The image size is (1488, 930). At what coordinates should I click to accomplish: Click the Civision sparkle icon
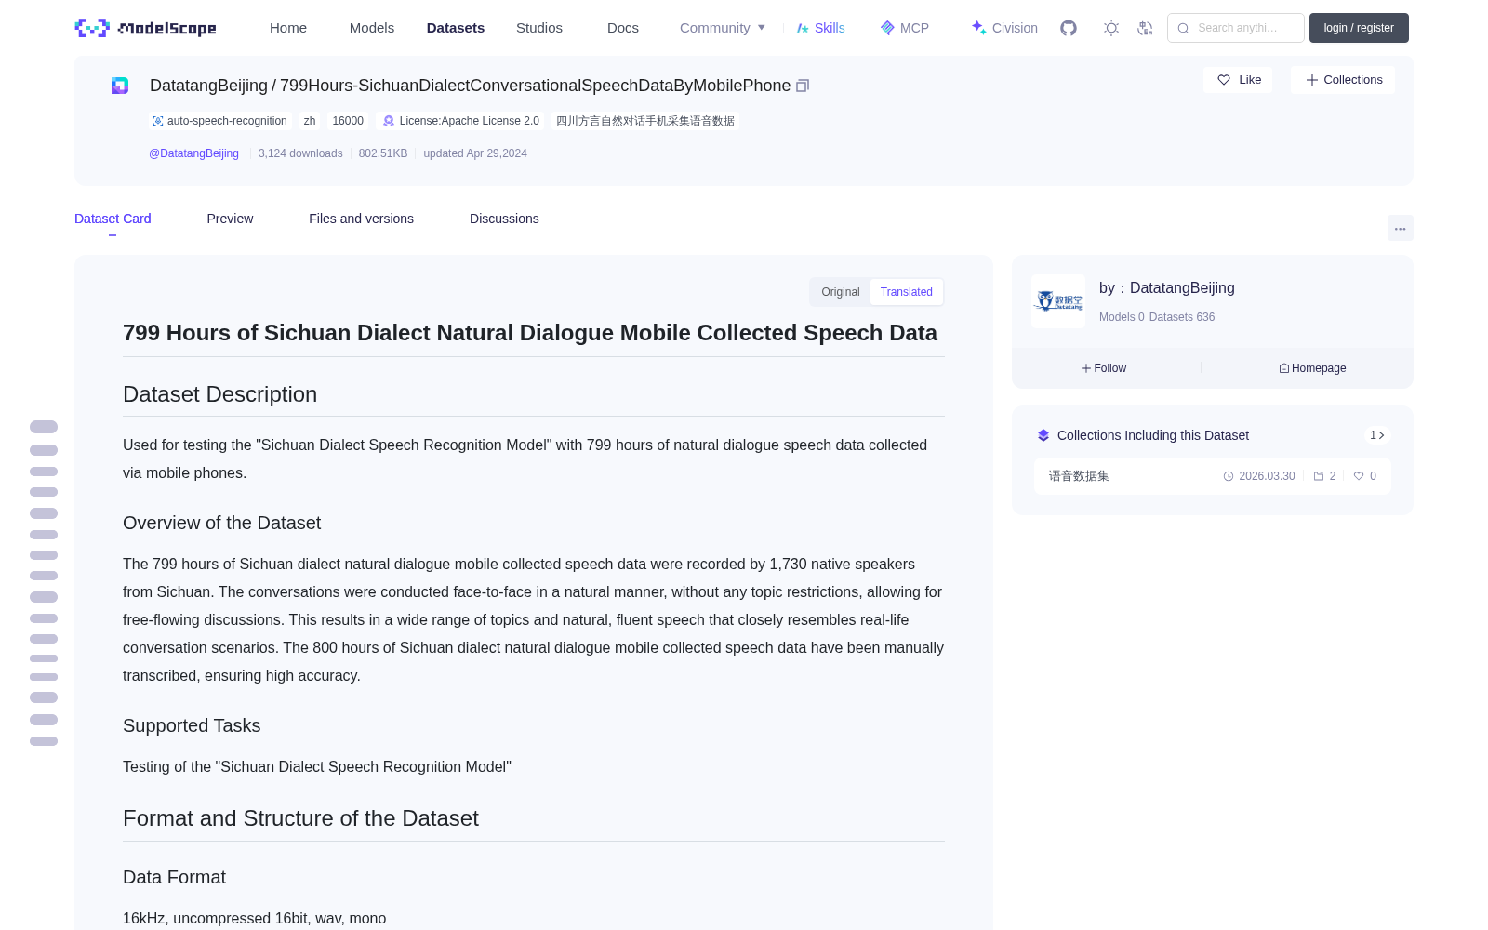tap(978, 28)
